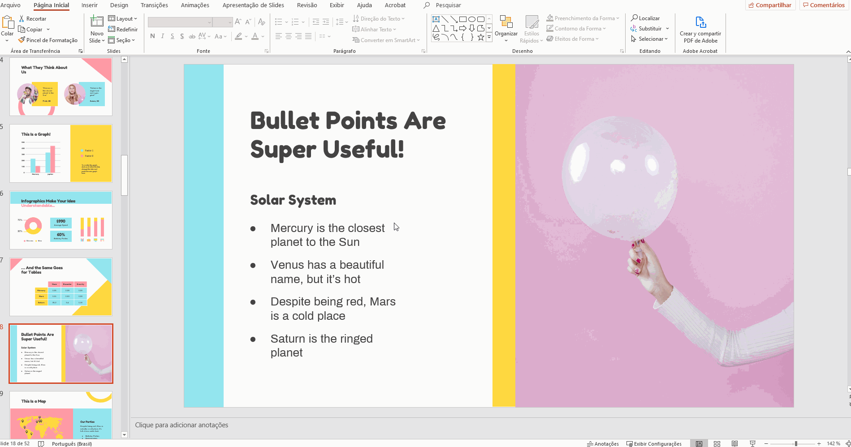The width and height of the screenshot is (851, 447).
Task: Click the Pesquisar search field
Action: pyautogui.click(x=448, y=5)
